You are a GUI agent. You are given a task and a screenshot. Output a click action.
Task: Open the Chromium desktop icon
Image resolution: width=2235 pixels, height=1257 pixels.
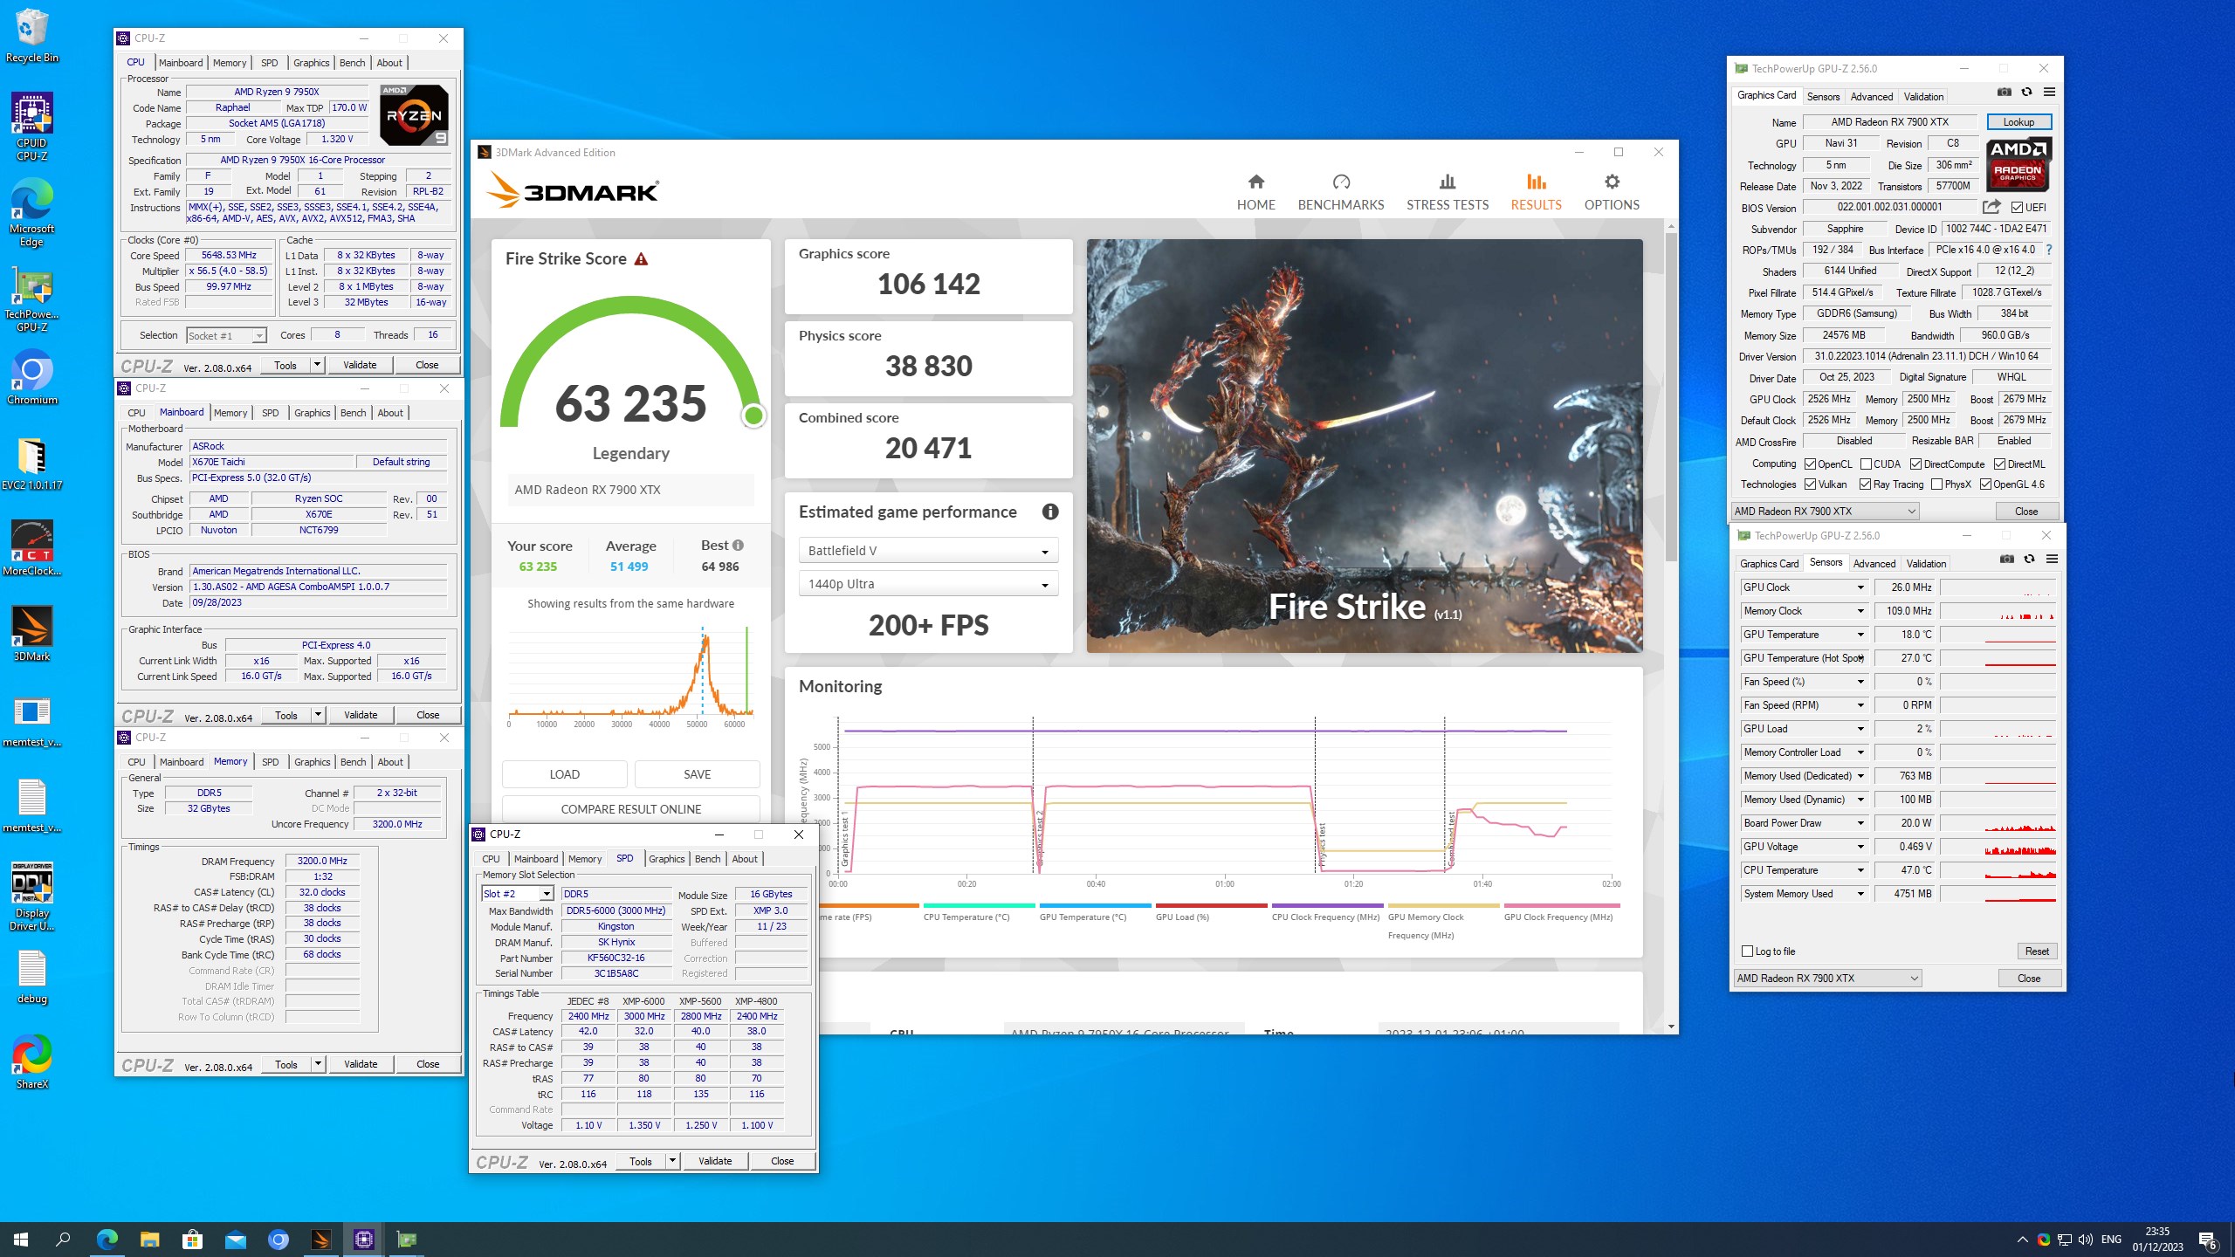click(32, 377)
